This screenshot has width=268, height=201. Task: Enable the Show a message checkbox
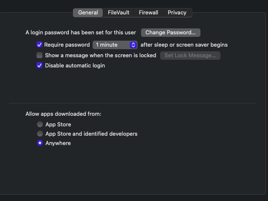(39, 55)
